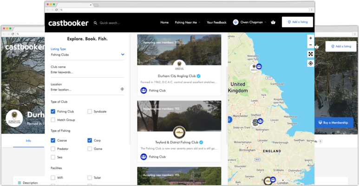Uncheck the Carp checkbox
The image size is (359, 186).
tap(90, 140)
